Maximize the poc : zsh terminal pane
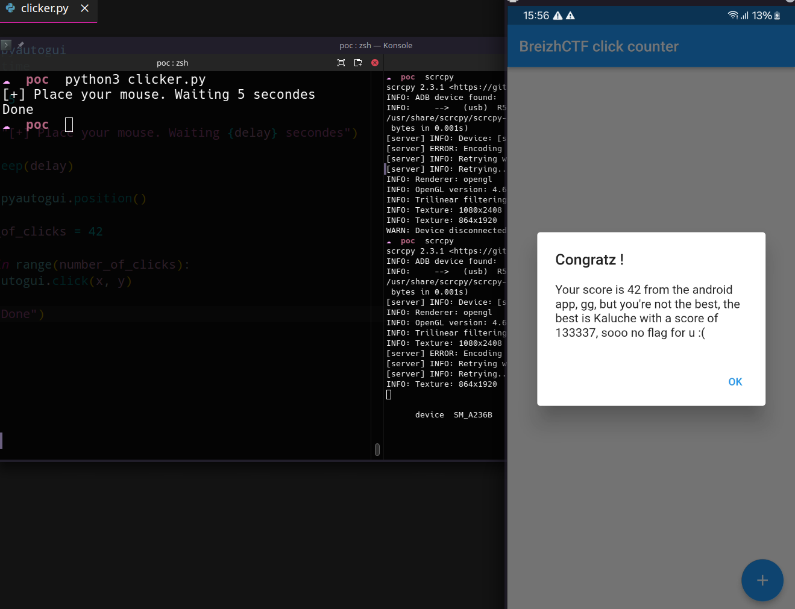The image size is (795, 609). click(341, 63)
